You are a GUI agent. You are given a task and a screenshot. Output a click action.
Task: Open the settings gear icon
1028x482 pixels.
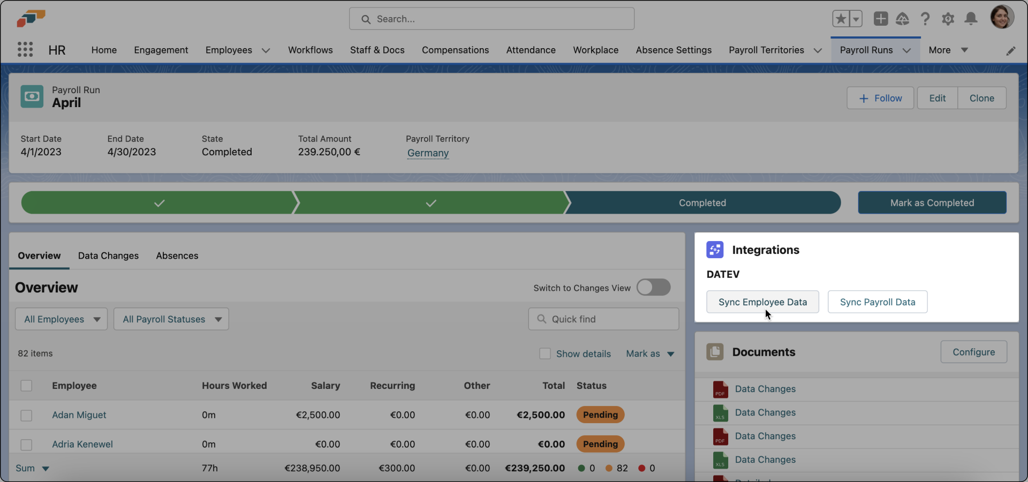tap(948, 18)
